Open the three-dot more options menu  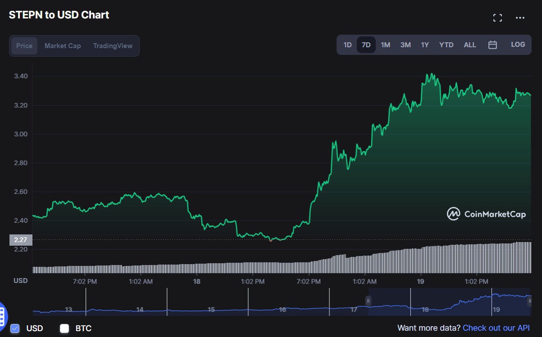[520, 18]
